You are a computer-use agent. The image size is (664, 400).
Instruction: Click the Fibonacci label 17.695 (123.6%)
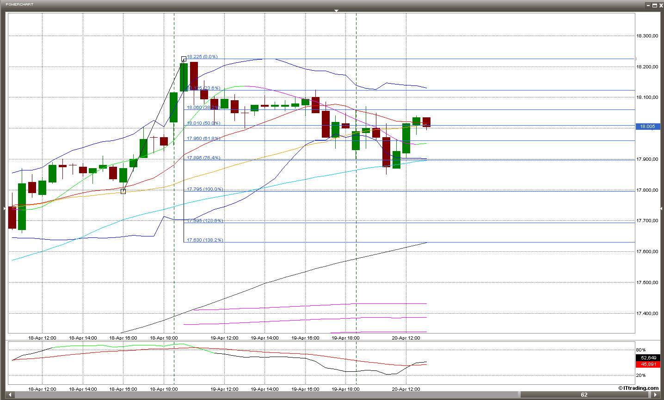(x=205, y=221)
